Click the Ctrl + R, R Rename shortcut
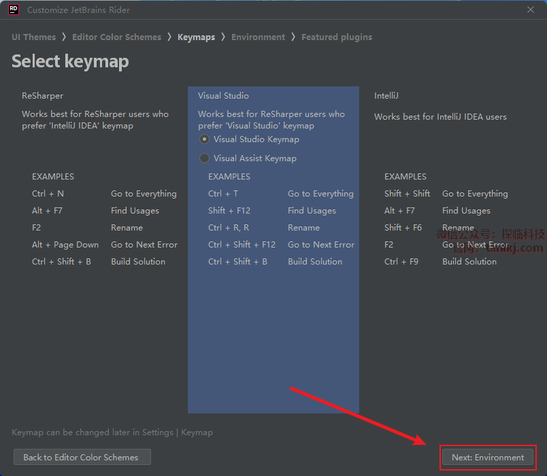Image resolution: width=547 pixels, height=476 pixels. pos(229,228)
